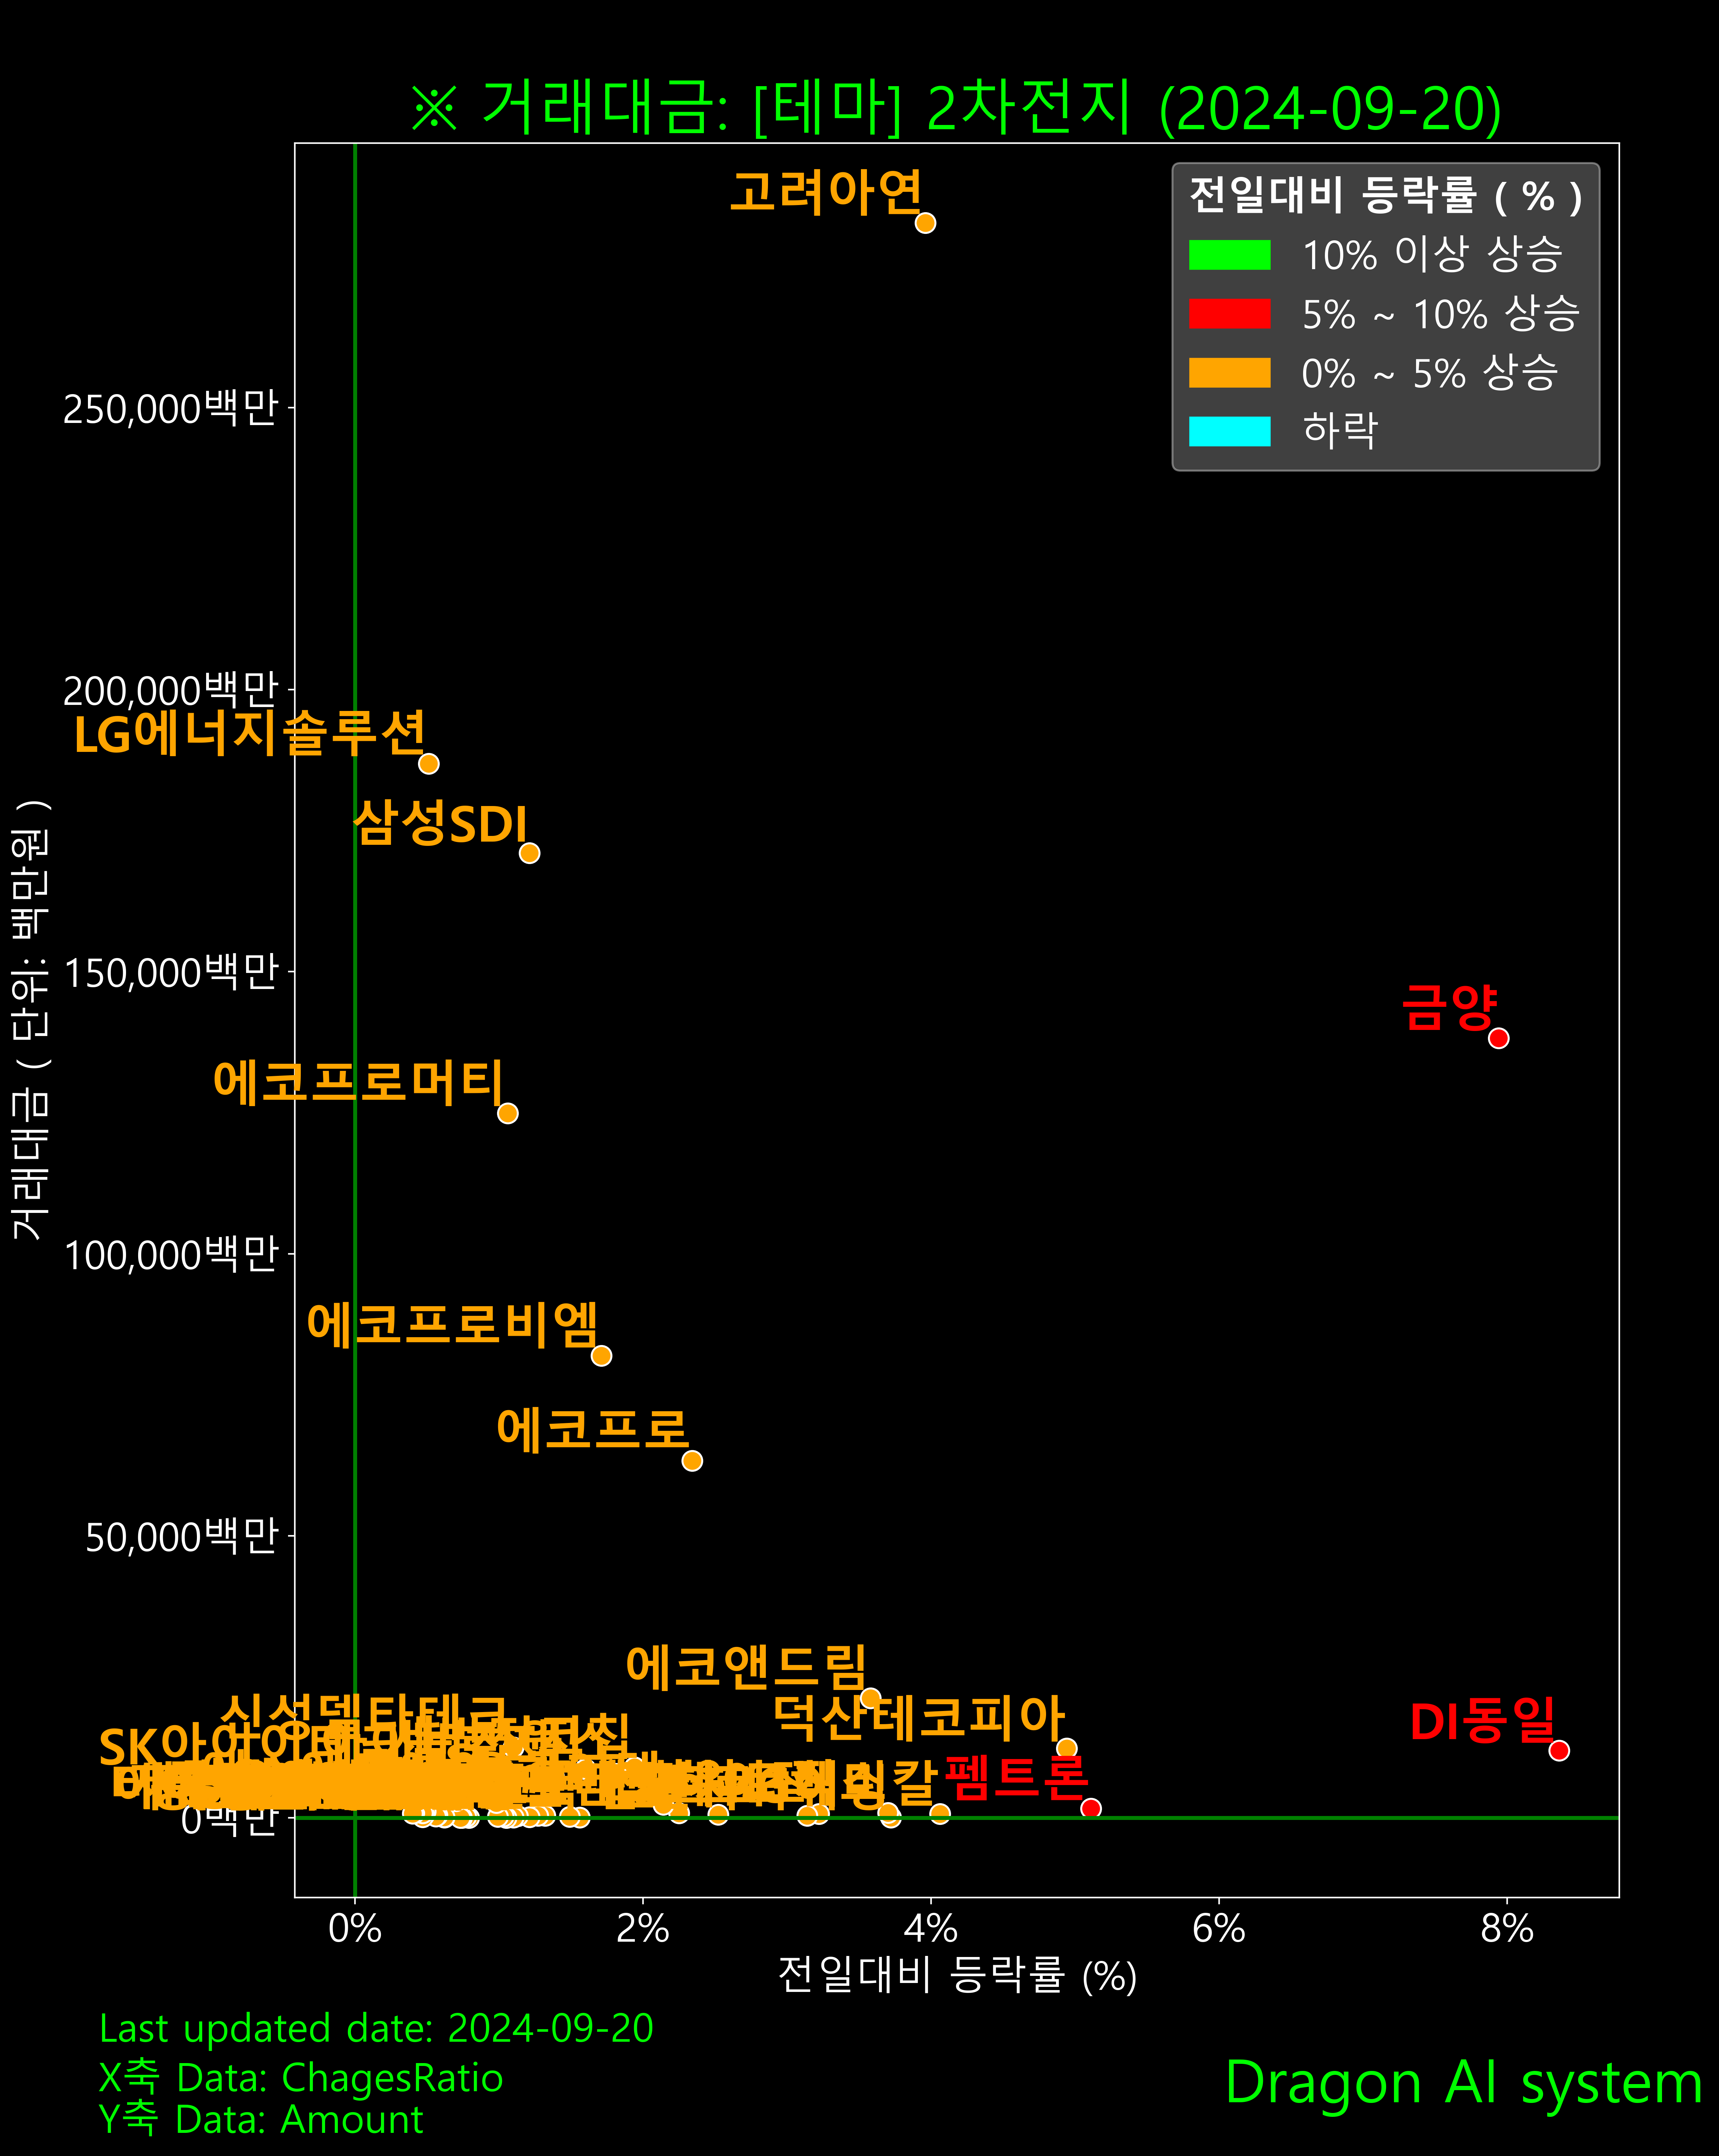
Task: Select the DI동일 red data point
Action: [1559, 1750]
